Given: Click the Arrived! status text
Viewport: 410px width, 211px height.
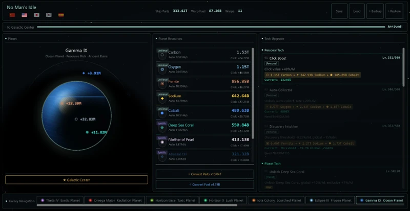Looking at the screenshot, I should point(395,27).
